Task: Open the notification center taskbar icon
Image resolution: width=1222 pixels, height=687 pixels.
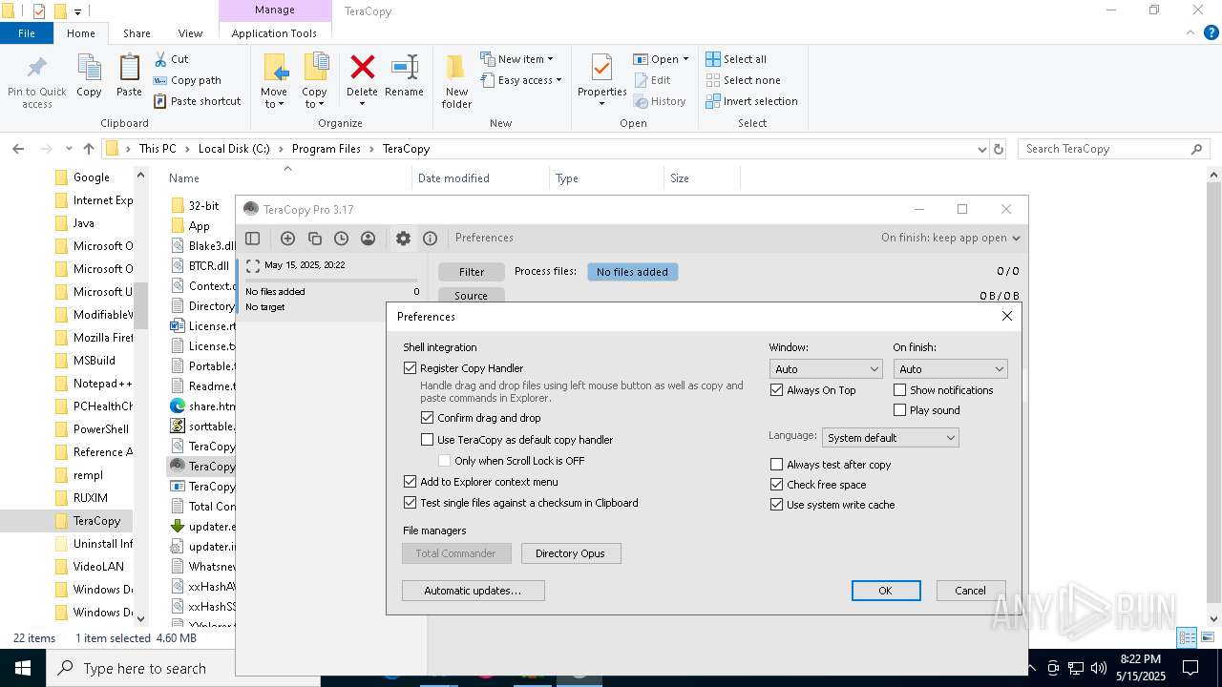Action: tap(1190, 668)
